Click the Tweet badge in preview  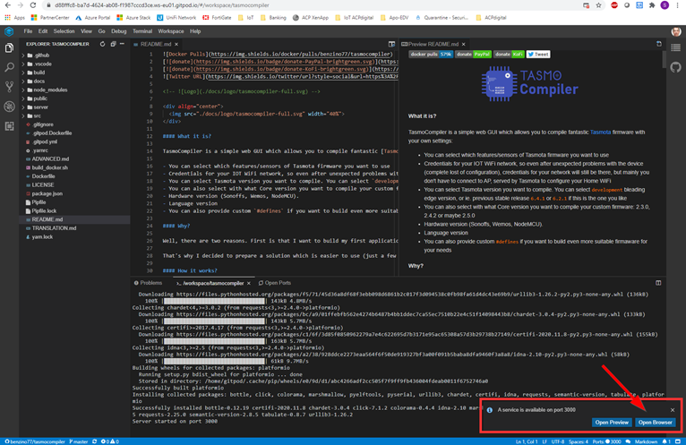click(x=538, y=55)
